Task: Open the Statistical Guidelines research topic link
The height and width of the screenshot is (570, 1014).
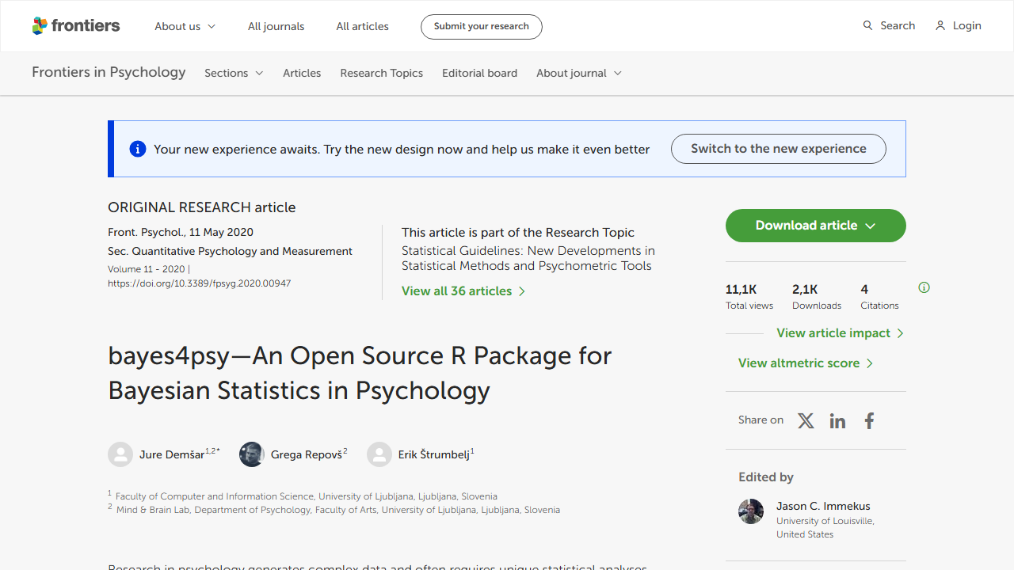Action: point(528,258)
